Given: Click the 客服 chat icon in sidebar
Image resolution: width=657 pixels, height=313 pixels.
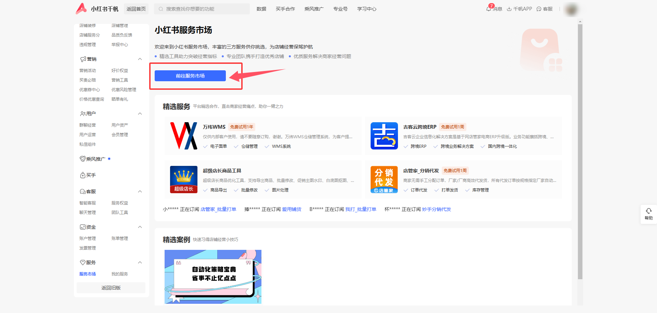Looking at the screenshot, I should (x=83, y=191).
